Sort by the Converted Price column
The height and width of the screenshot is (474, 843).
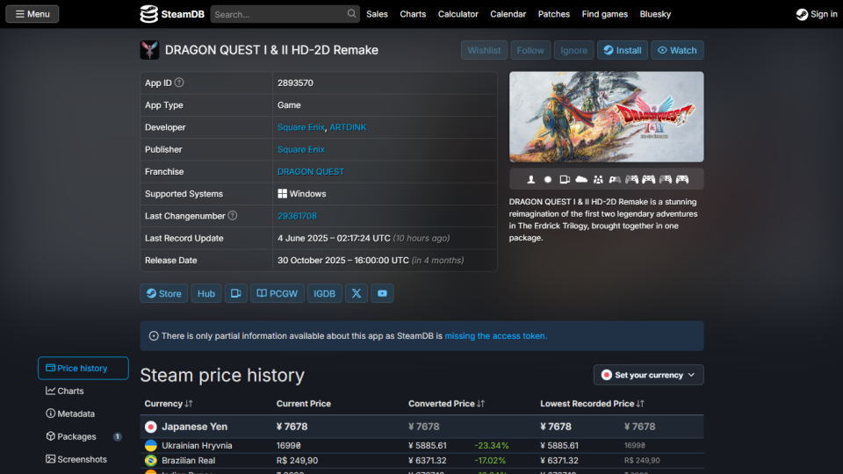[x=446, y=404]
